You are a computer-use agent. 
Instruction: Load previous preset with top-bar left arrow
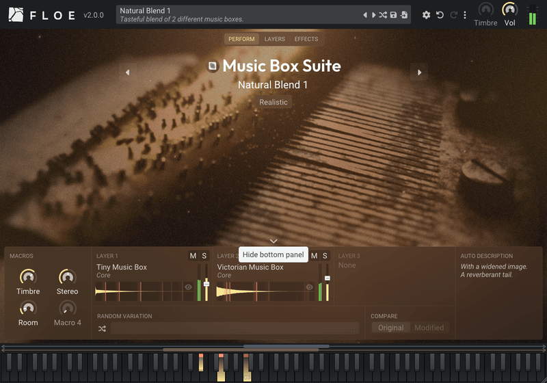(x=365, y=15)
